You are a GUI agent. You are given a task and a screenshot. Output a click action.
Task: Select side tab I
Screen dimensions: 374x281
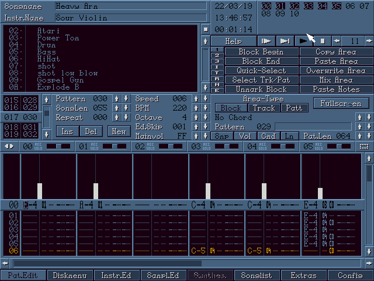[x=217, y=67]
